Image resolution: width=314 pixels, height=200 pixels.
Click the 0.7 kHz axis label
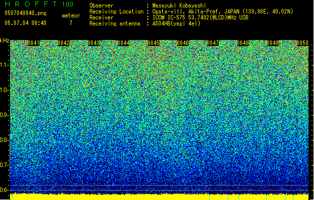pos(4,165)
